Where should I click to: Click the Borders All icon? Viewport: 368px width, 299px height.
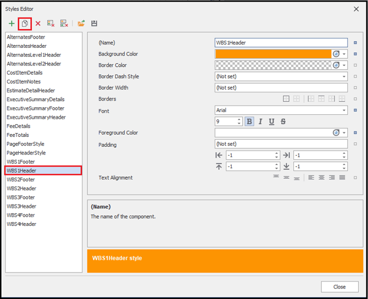point(286,99)
